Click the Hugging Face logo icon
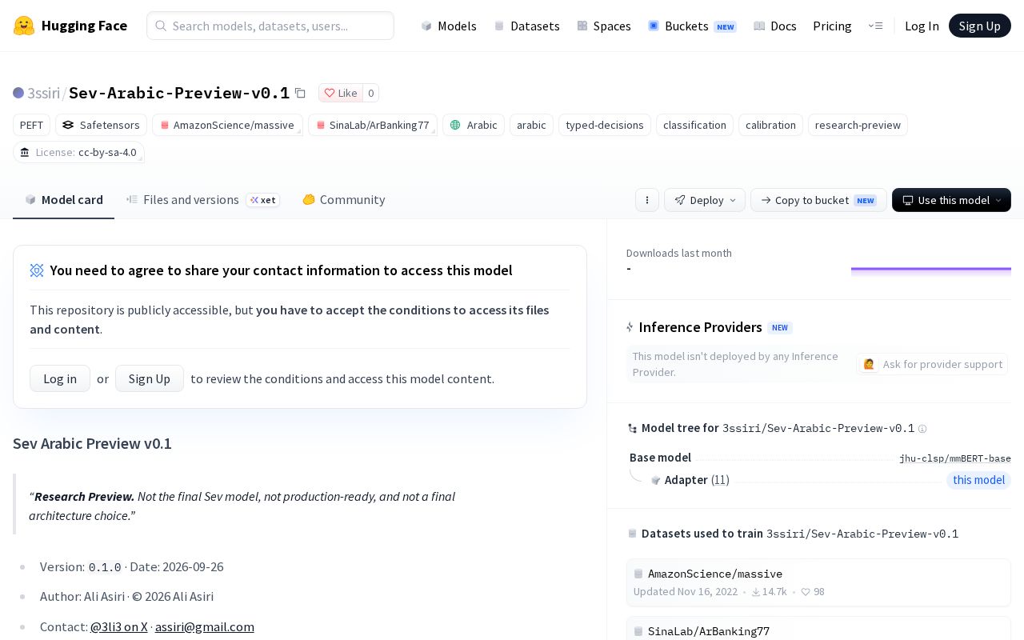1024x640 pixels. [x=24, y=26]
